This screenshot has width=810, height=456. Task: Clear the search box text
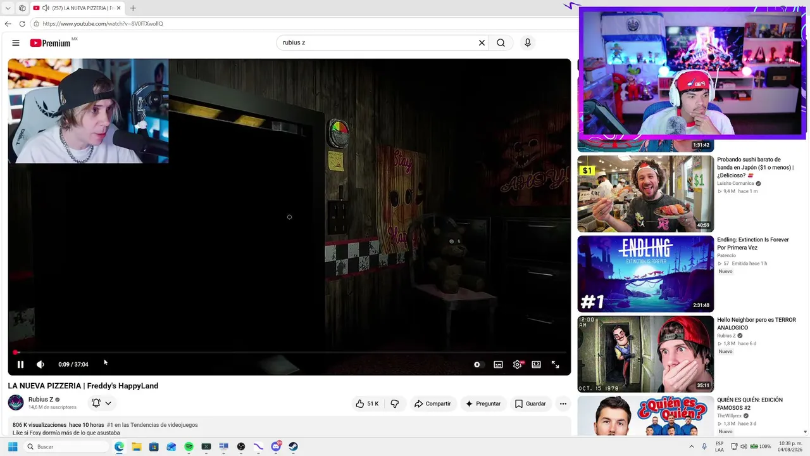(x=482, y=43)
